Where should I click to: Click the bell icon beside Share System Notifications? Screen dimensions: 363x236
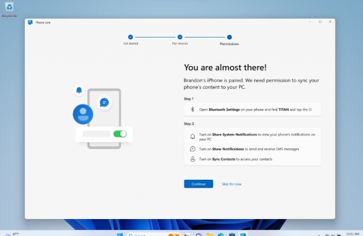click(x=192, y=136)
